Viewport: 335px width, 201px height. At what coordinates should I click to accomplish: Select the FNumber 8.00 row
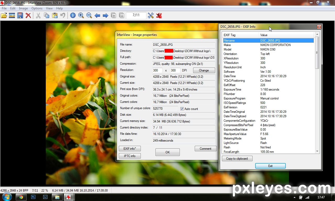pyautogui.click(x=268, y=94)
